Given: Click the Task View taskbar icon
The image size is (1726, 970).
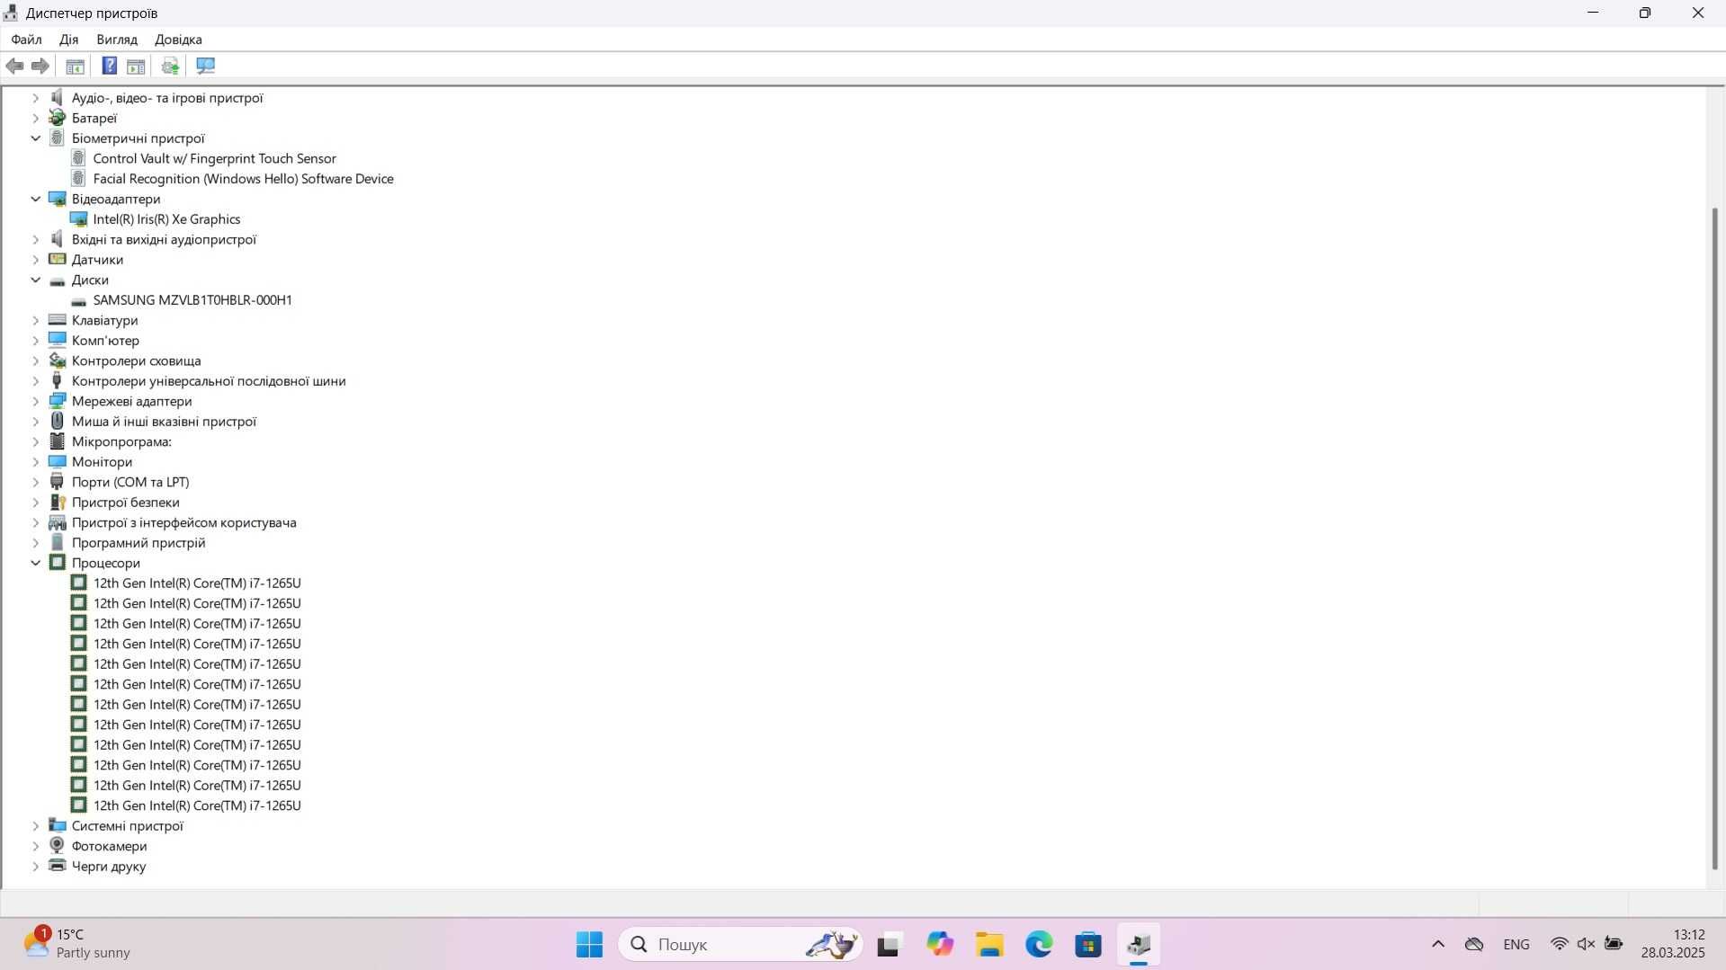Looking at the screenshot, I should 889,944.
